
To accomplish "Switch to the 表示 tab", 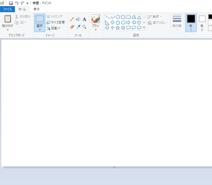I will (x=37, y=9).
